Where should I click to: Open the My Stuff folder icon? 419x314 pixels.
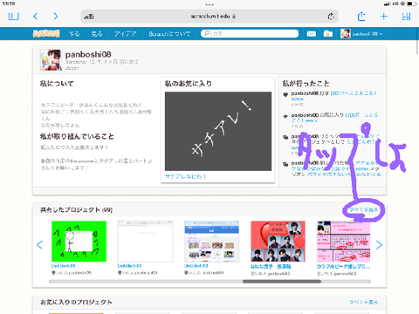[x=328, y=34]
